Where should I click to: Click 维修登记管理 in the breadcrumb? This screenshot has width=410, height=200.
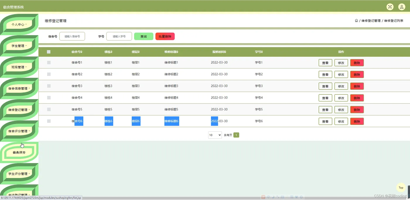(371, 21)
